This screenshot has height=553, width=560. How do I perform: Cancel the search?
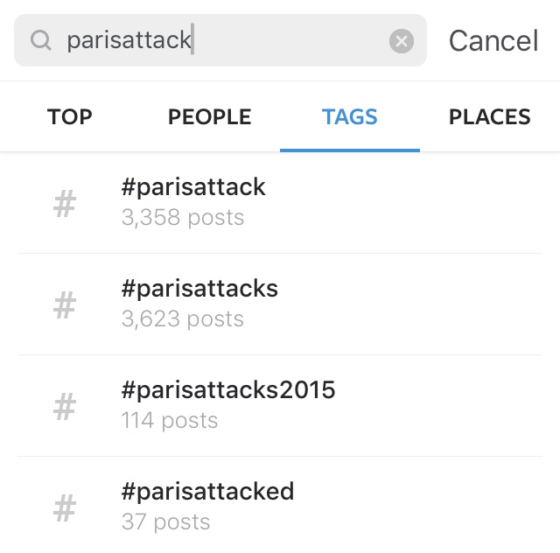[493, 40]
